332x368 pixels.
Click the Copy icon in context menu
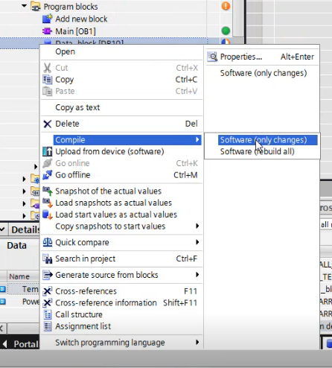(x=48, y=80)
